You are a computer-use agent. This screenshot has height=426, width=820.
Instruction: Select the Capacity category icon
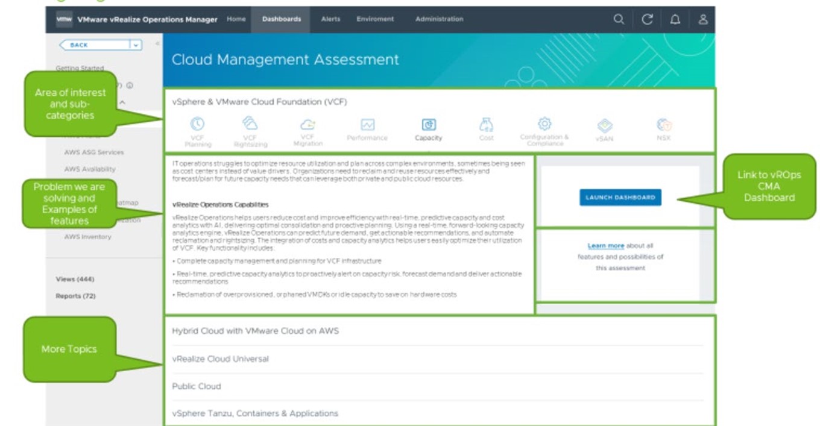429,125
